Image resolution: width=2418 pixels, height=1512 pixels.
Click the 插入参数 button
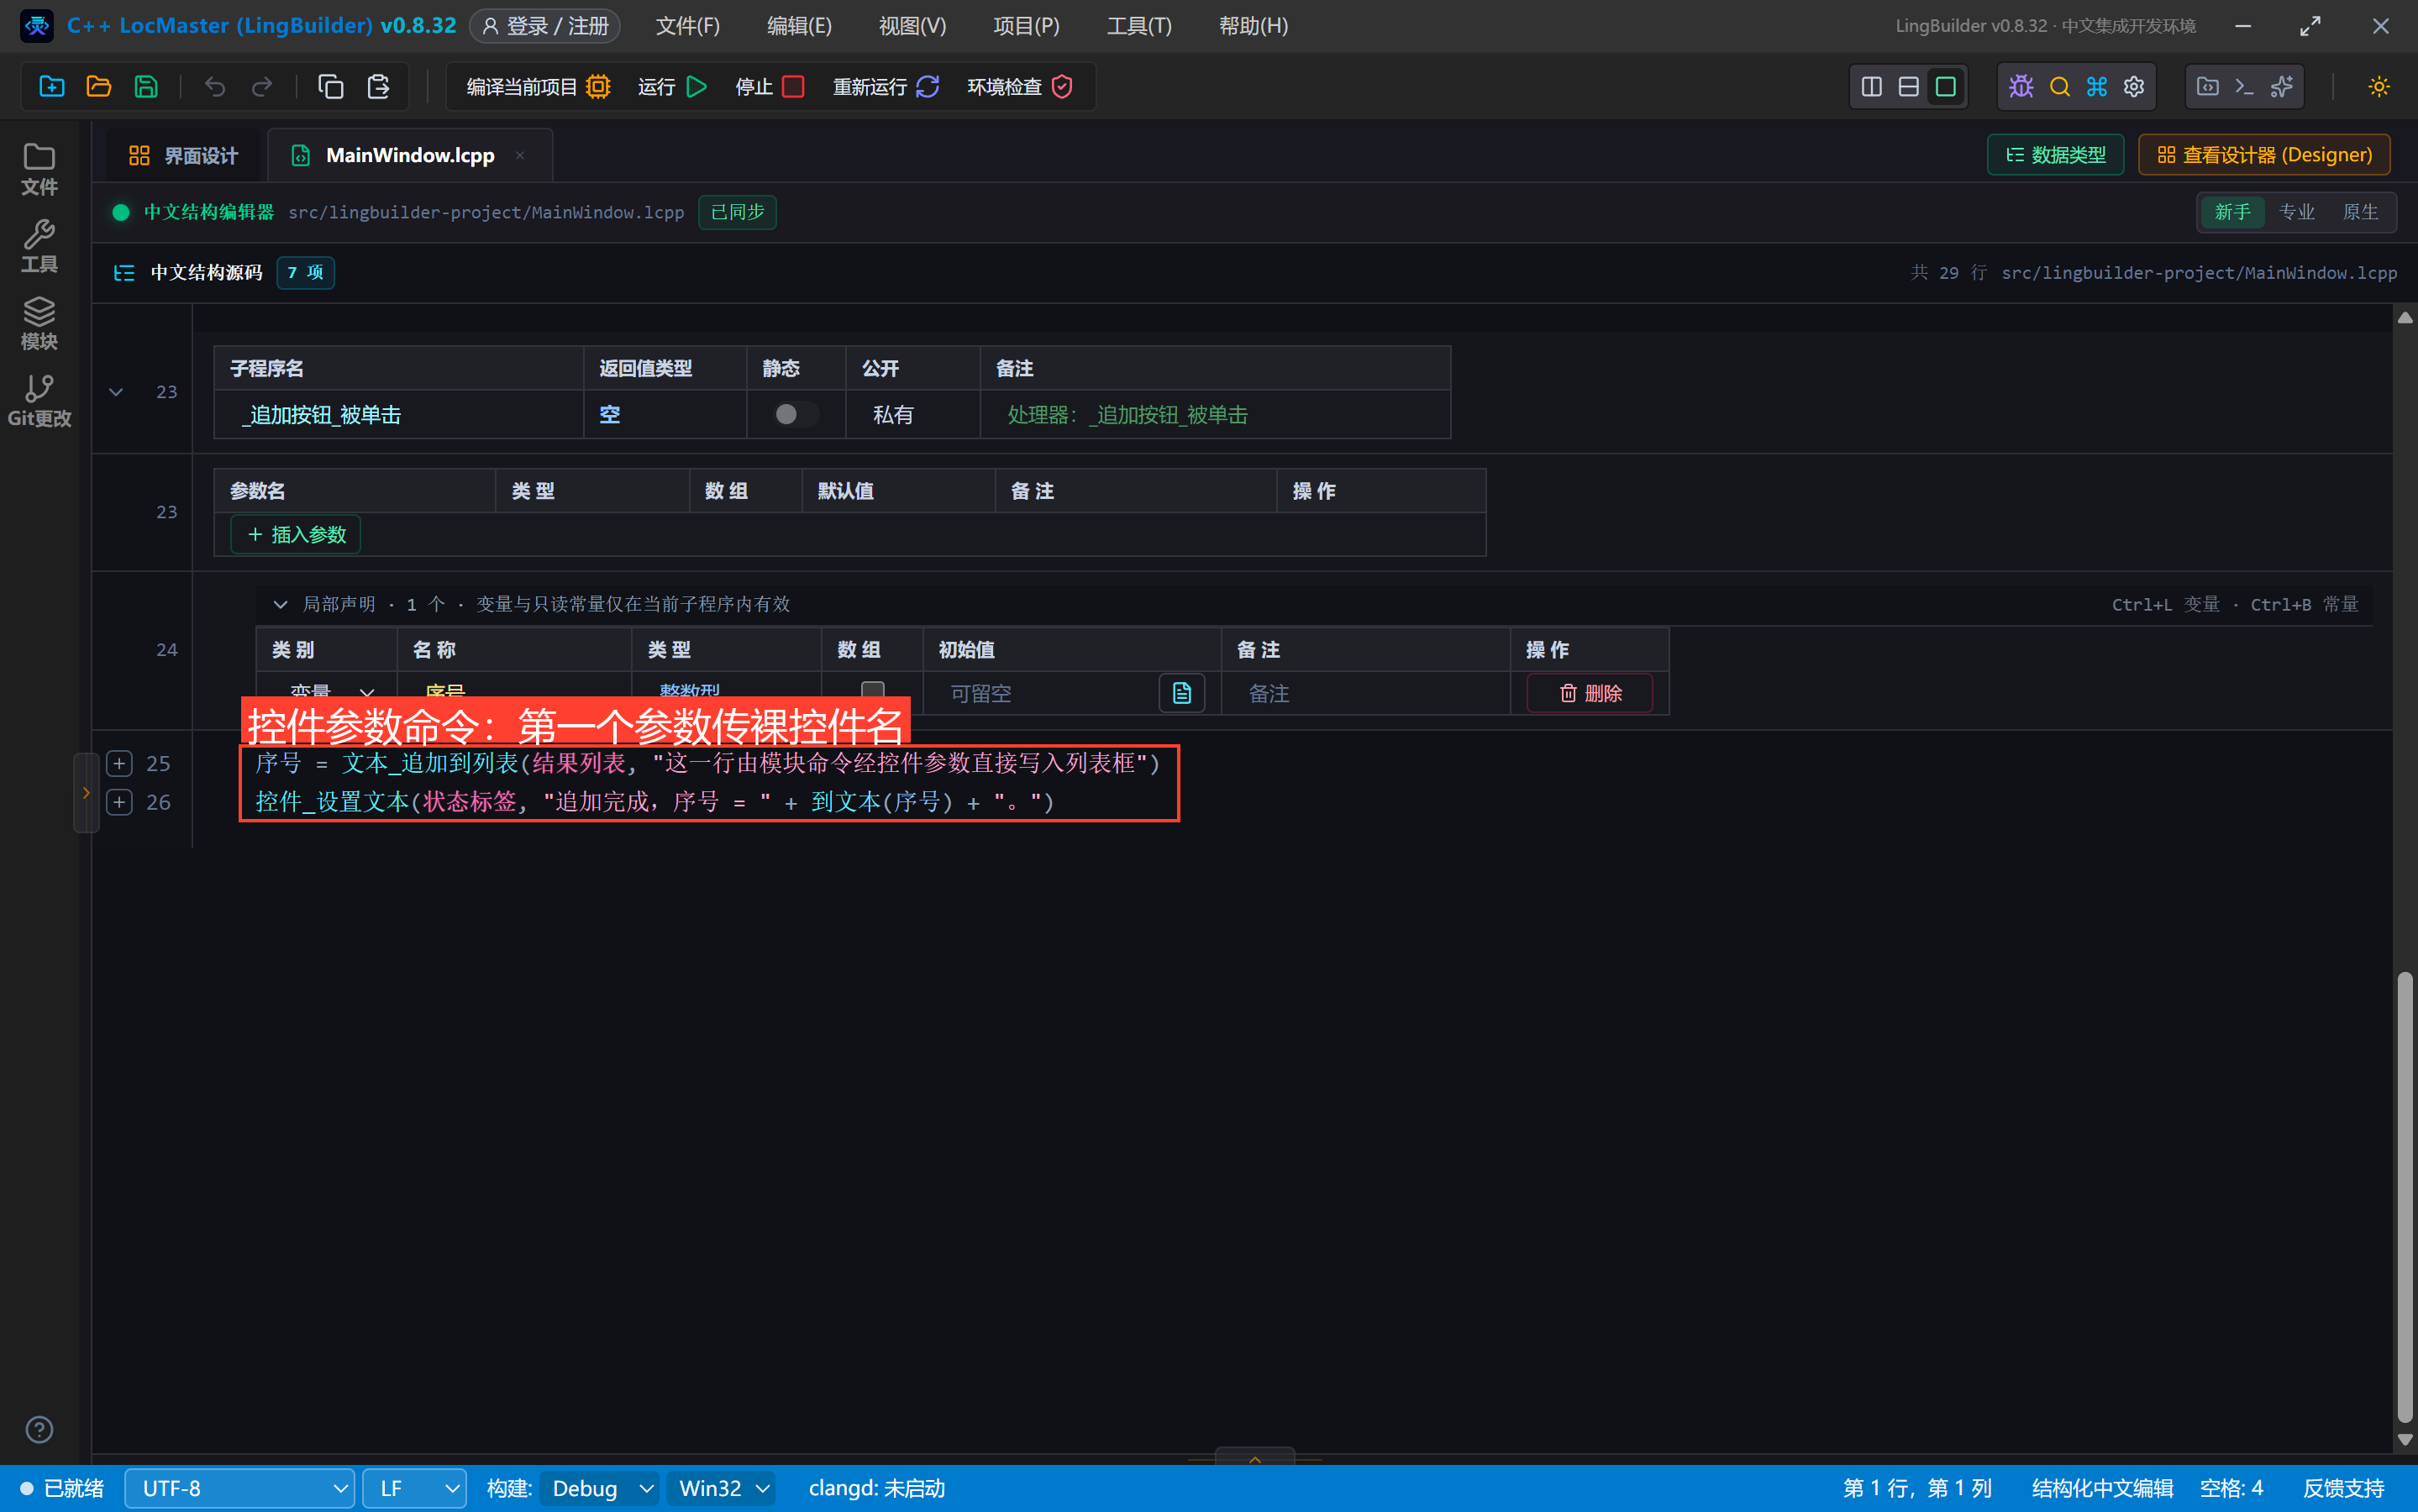click(x=296, y=534)
